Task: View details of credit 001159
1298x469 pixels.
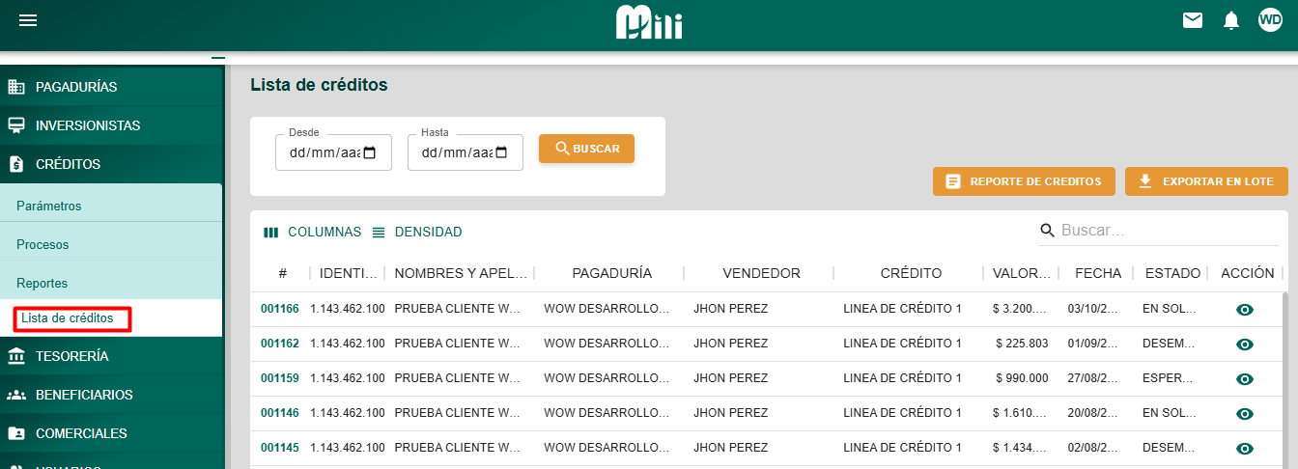Action: point(1245,379)
